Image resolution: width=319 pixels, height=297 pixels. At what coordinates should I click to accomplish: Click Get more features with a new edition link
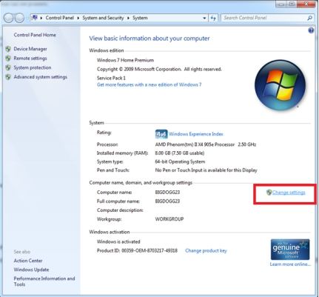coord(150,84)
